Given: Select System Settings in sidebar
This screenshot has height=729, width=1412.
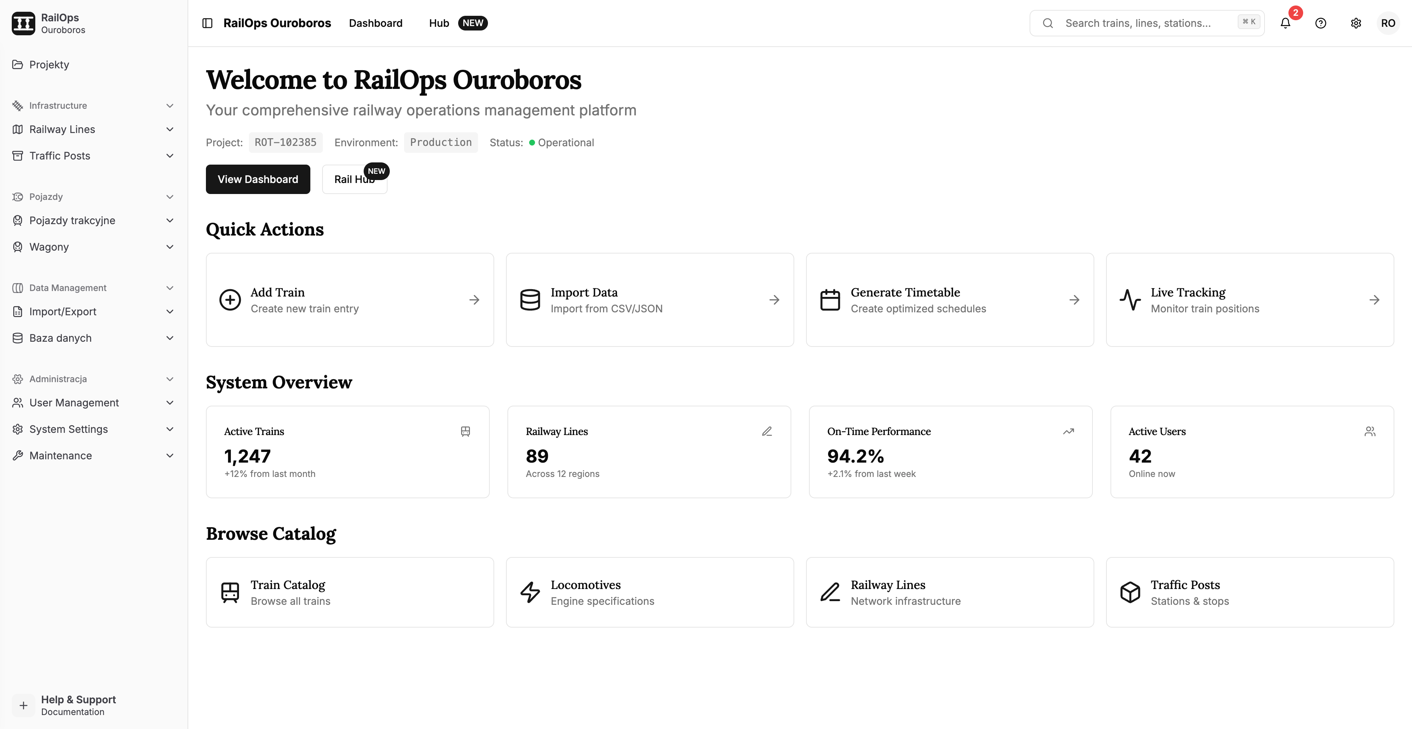Looking at the screenshot, I should [93, 430].
